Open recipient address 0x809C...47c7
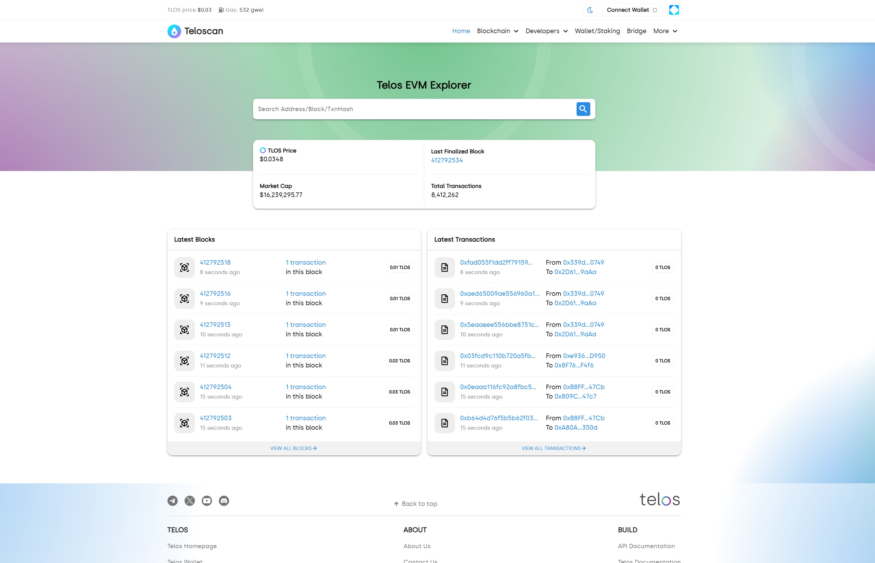This screenshot has height=563, width=875. click(575, 396)
